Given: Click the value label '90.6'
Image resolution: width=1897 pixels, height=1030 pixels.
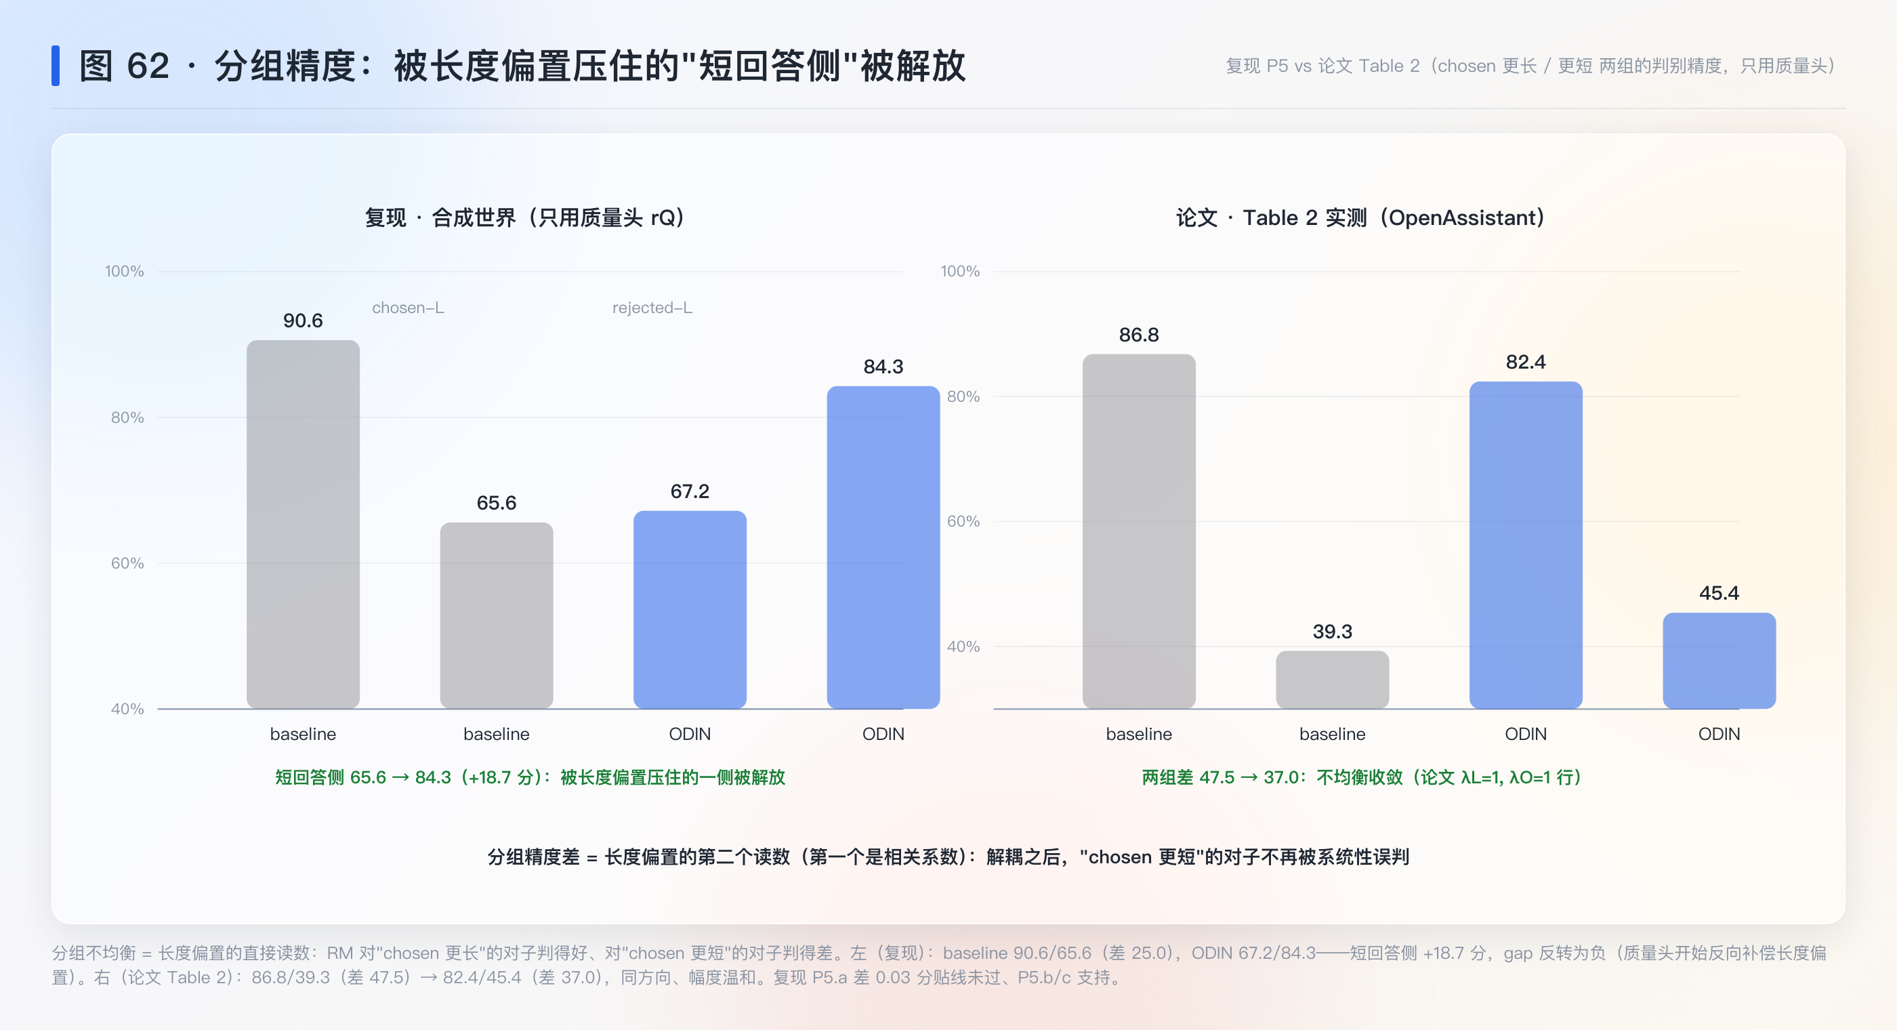Looking at the screenshot, I should [x=303, y=321].
